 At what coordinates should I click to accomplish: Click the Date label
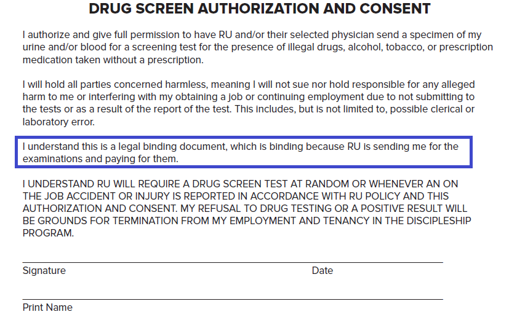click(322, 270)
